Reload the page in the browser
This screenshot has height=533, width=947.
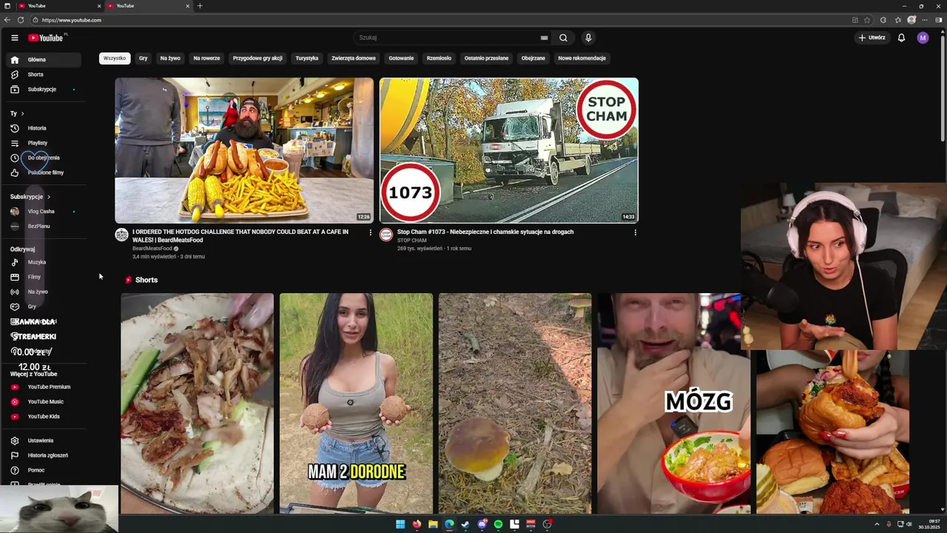(20, 20)
